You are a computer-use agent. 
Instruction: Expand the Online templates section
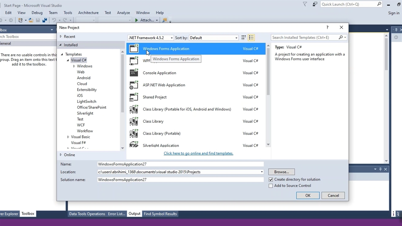(61, 155)
